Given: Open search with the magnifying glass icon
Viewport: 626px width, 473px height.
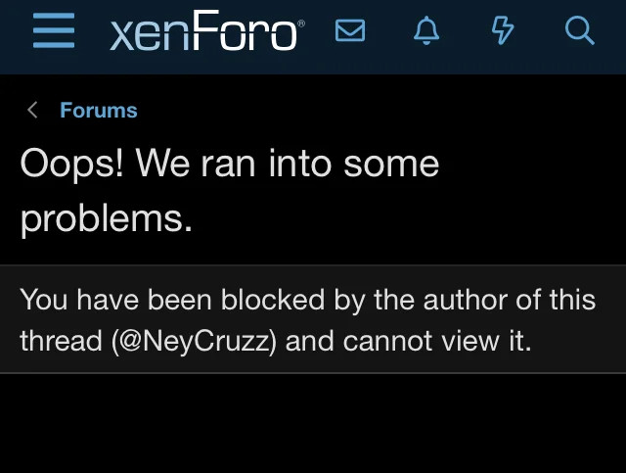Looking at the screenshot, I should click(580, 32).
